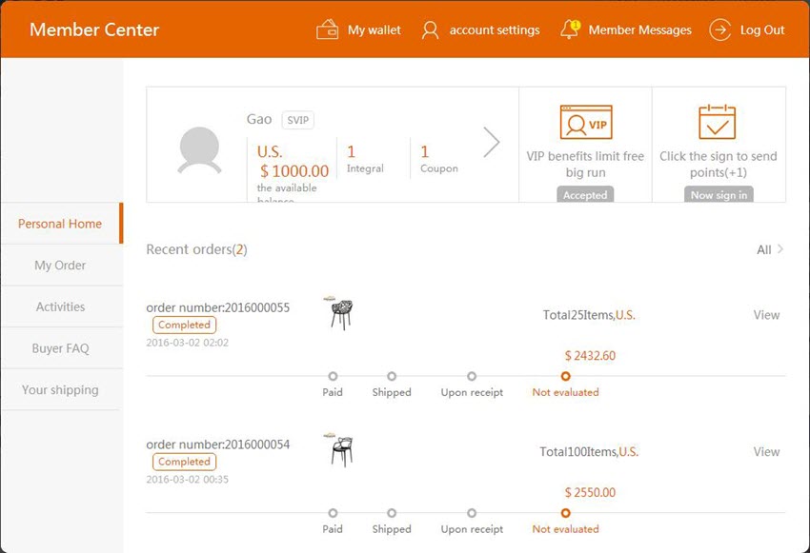The image size is (810, 553).
Task: Click the My wallet icon
Action: 327,30
